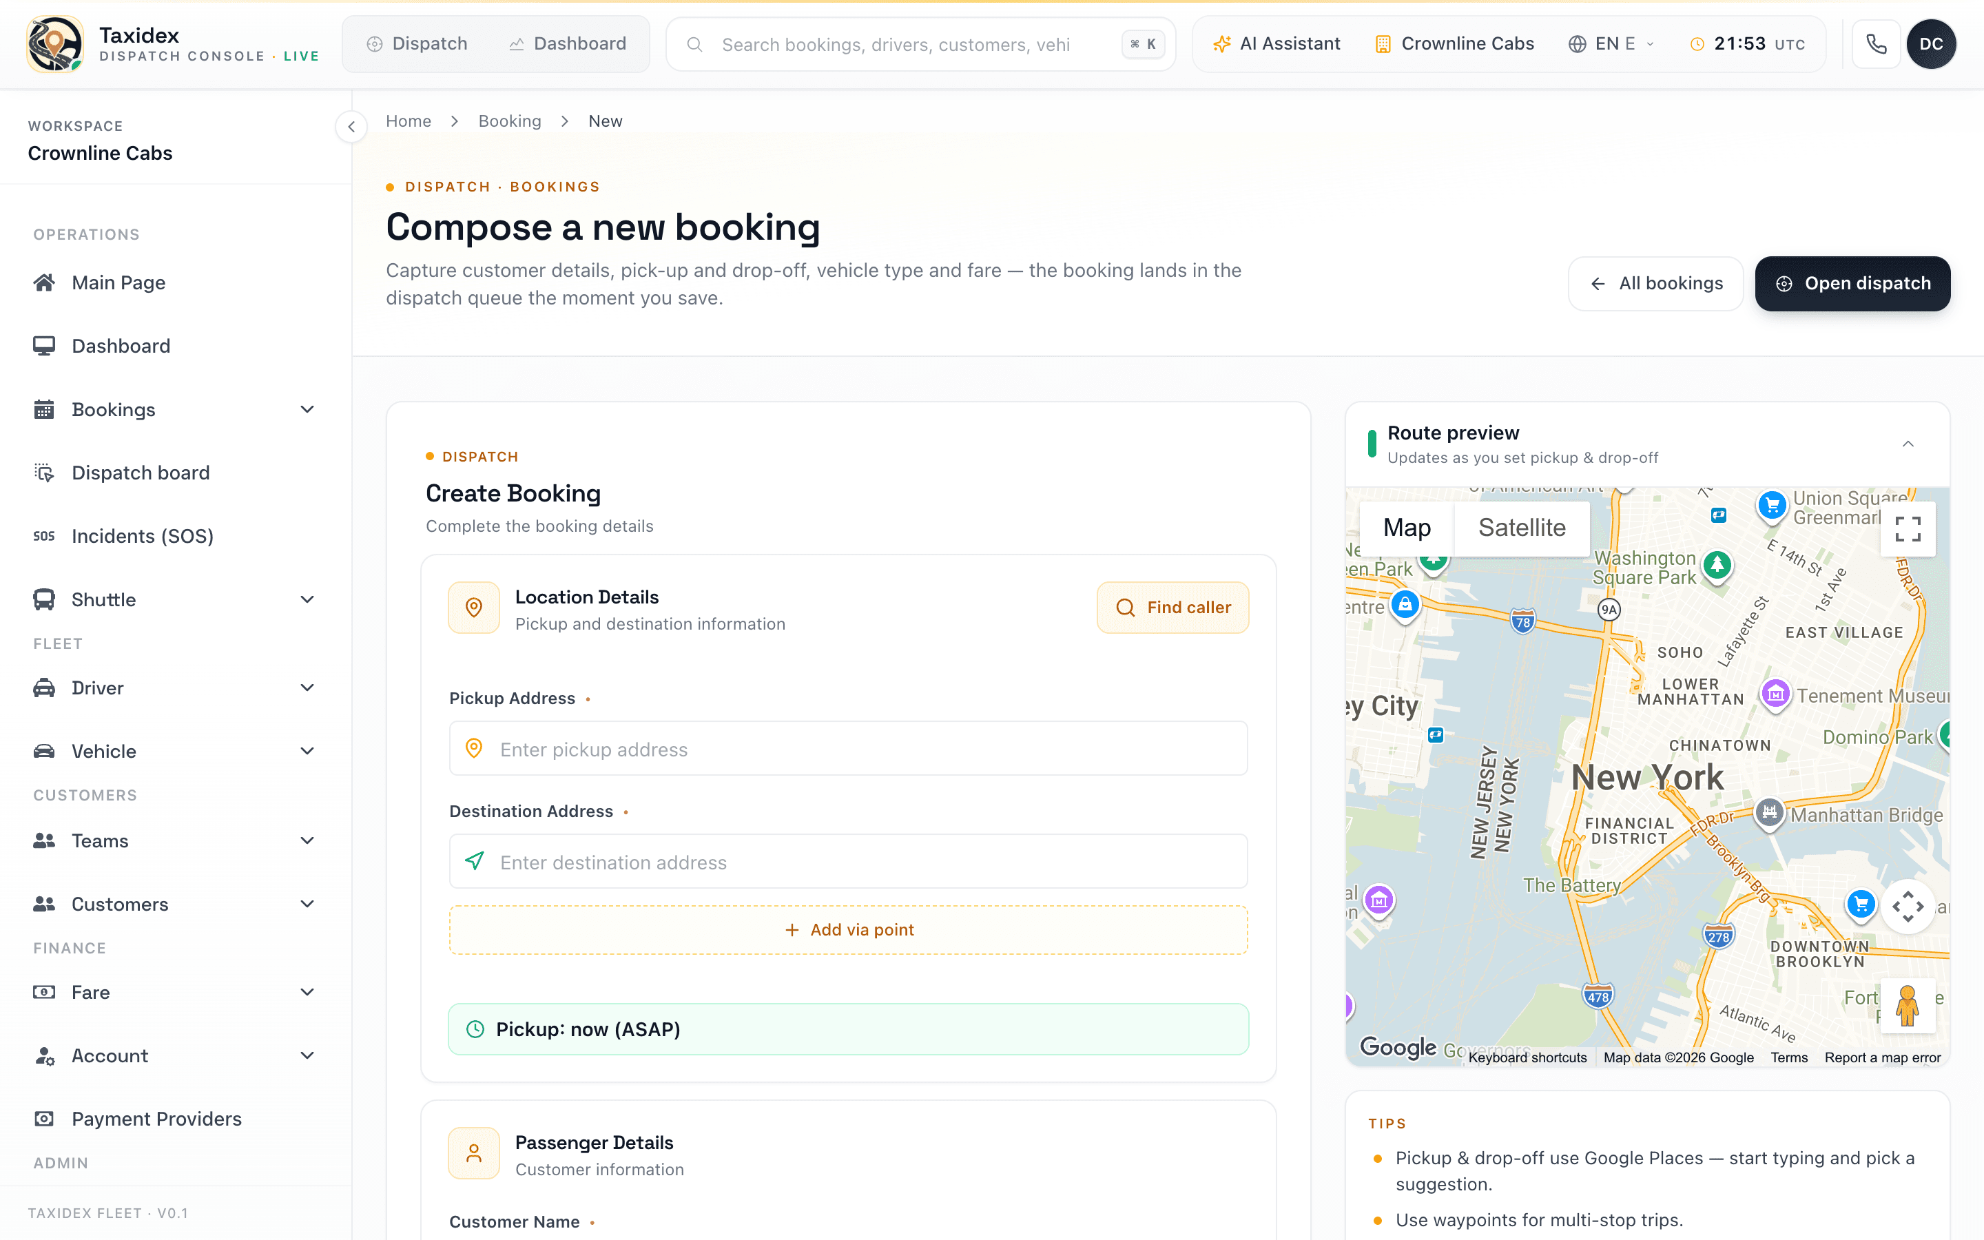Image resolution: width=1984 pixels, height=1240 pixels.
Task: Go to Home breadcrumb
Action: [409, 121]
